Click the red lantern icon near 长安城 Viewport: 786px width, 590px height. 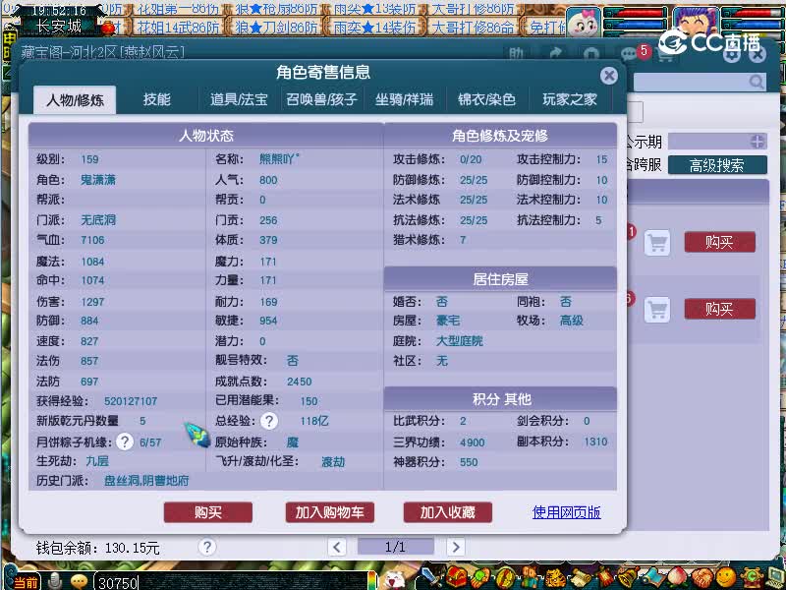107,28
